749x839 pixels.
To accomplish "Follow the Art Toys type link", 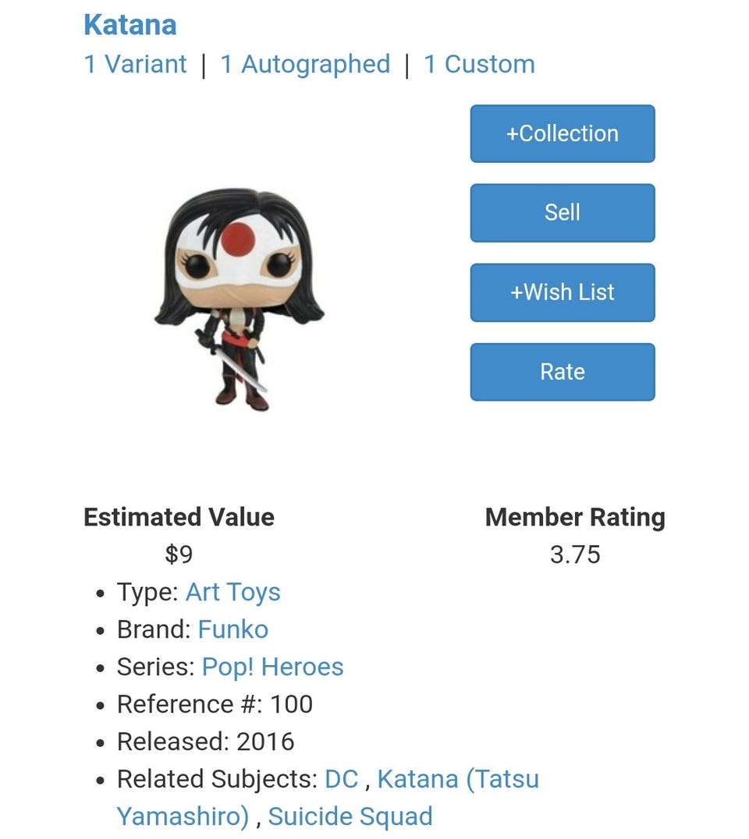I will [233, 592].
